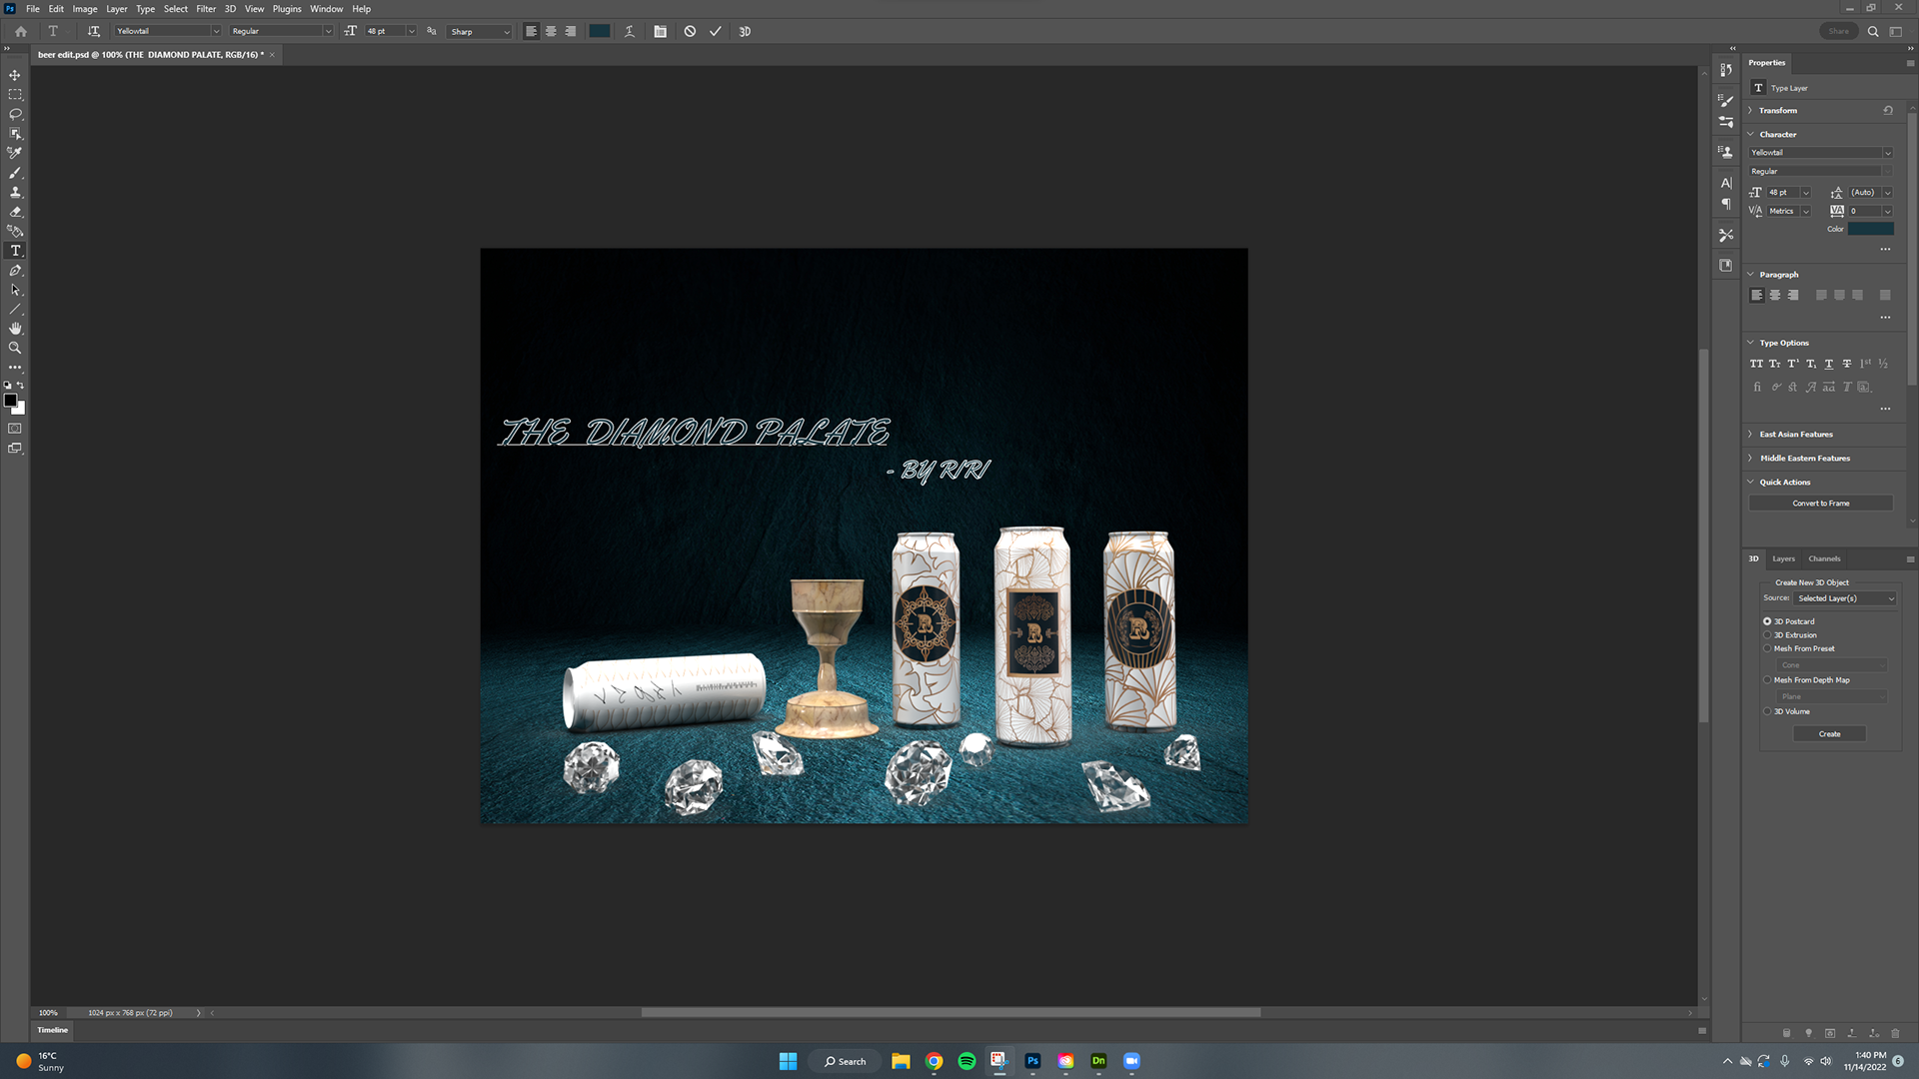
Task: Select the Zoom tool
Action: pyautogui.click(x=15, y=348)
